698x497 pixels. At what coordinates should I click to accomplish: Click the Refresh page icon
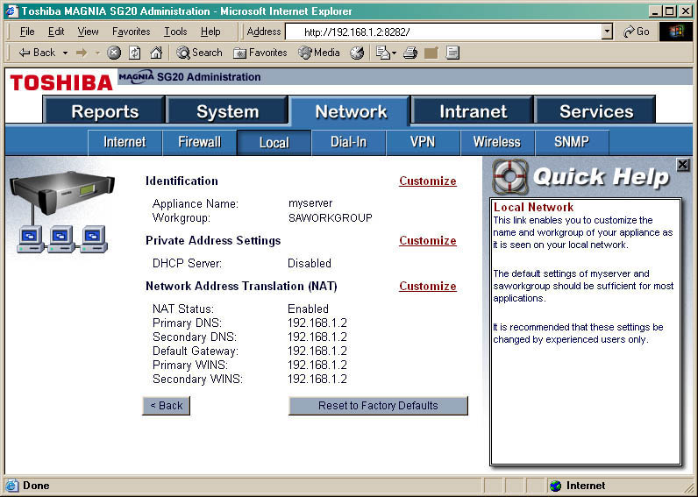click(134, 53)
